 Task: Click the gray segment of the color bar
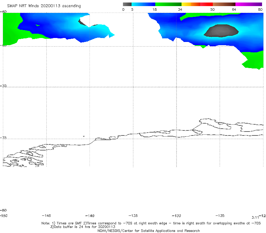tap(127, 4)
